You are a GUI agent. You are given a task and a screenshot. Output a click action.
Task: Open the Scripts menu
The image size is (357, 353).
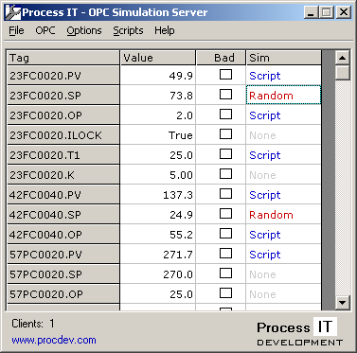[x=128, y=30]
